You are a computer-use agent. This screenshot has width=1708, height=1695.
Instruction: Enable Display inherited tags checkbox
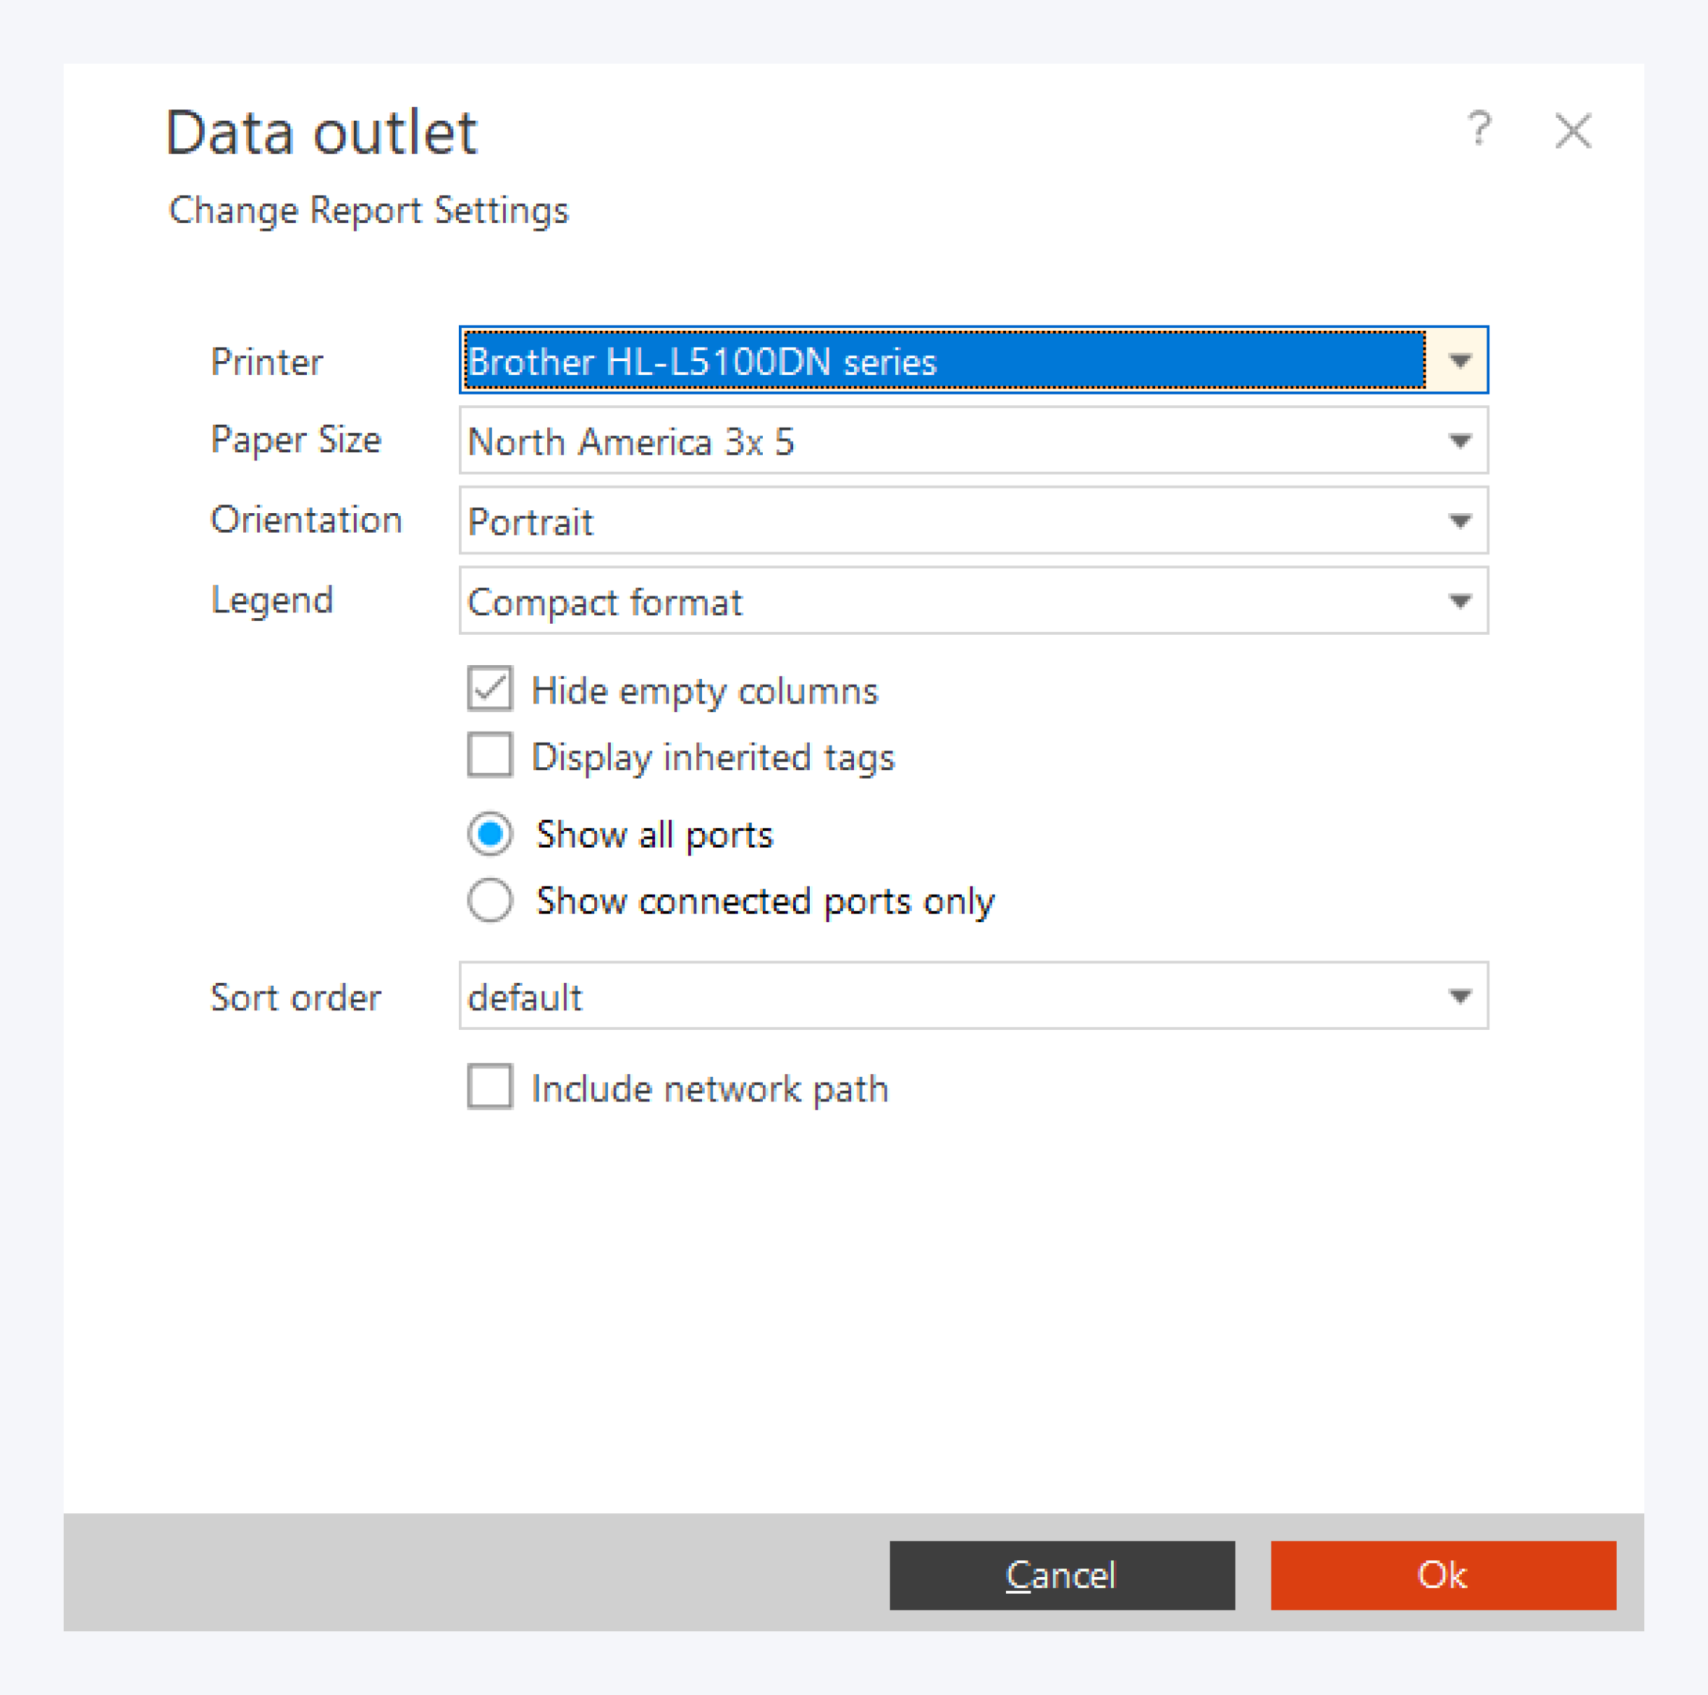pos(490,756)
